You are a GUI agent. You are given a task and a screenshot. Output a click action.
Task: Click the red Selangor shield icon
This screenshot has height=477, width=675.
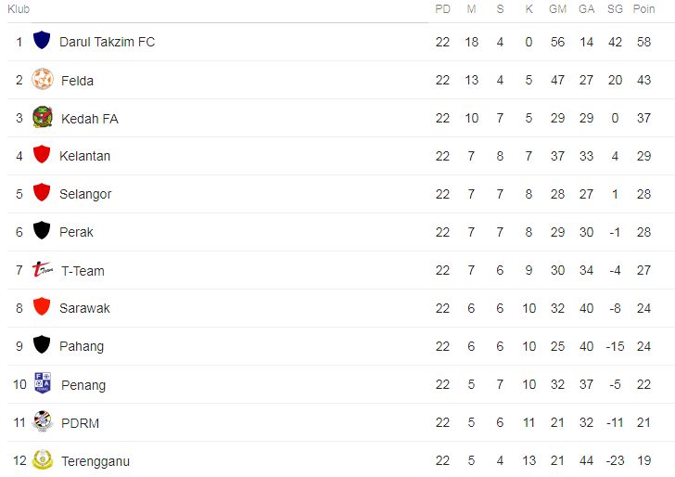click(x=42, y=193)
